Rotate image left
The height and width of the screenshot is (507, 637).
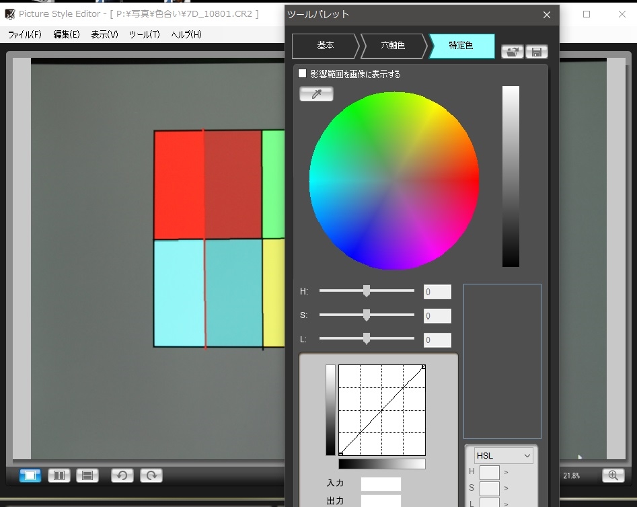point(122,475)
